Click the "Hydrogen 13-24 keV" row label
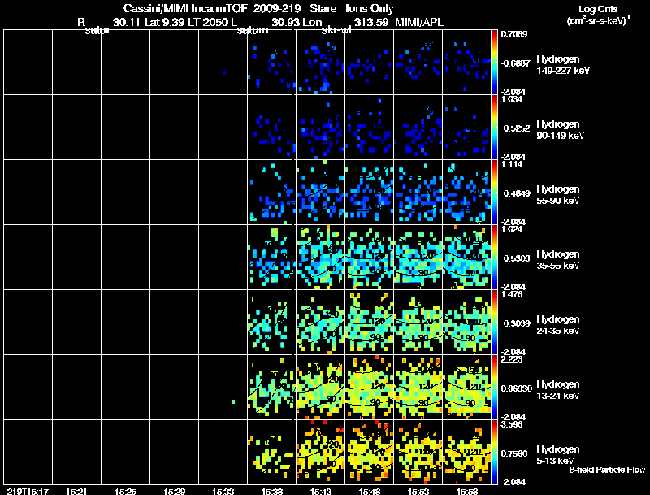The width and height of the screenshot is (650, 495). click(558, 390)
